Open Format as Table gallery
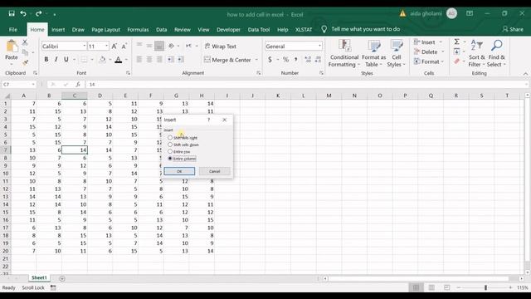 click(x=374, y=53)
